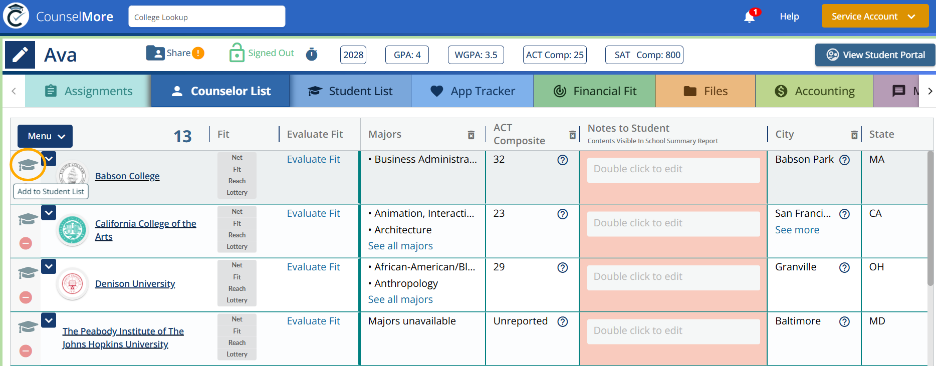
Task: Open the Student List tab
Action: point(350,91)
